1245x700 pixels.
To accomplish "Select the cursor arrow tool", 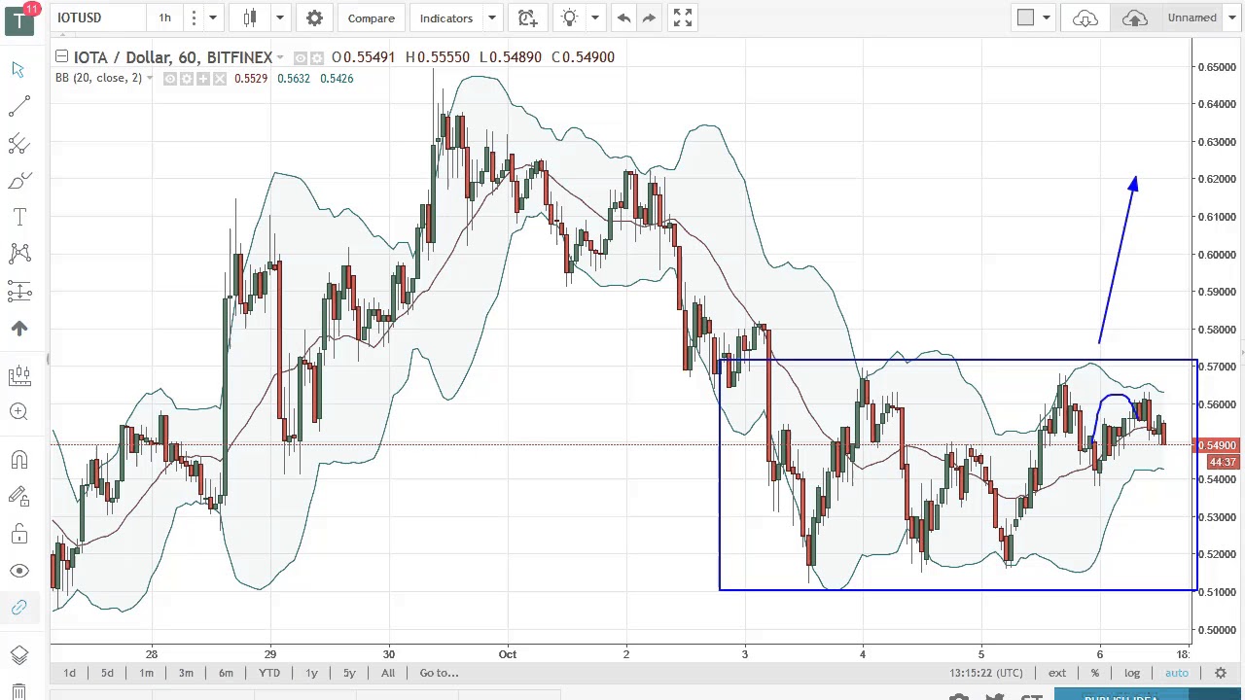I will (x=18, y=69).
